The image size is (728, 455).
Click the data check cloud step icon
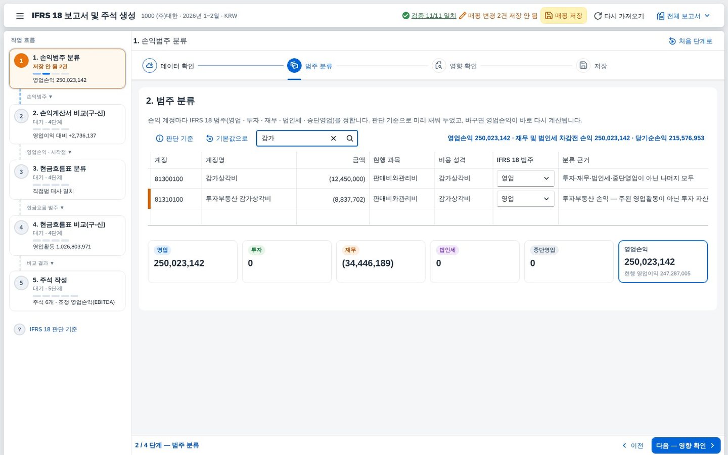point(150,66)
